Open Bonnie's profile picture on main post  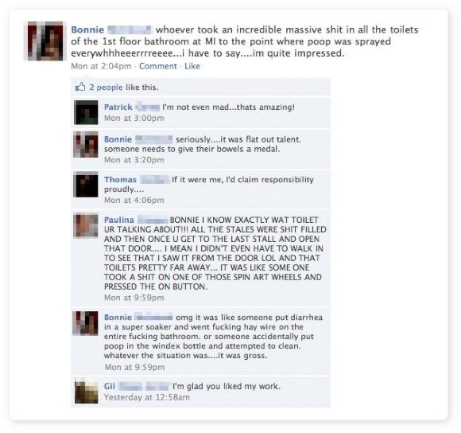[45, 41]
